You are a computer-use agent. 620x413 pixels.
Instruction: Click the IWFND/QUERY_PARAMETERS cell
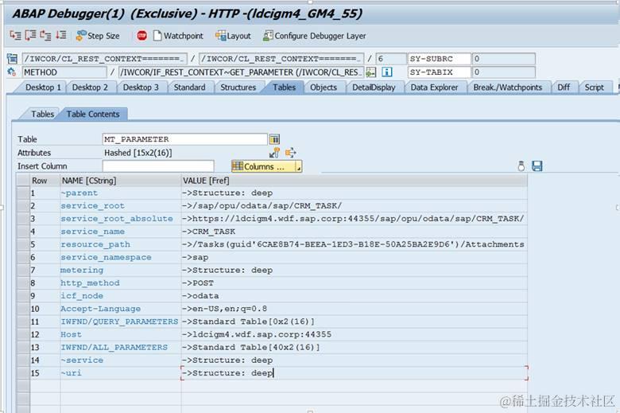pos(120,321)
